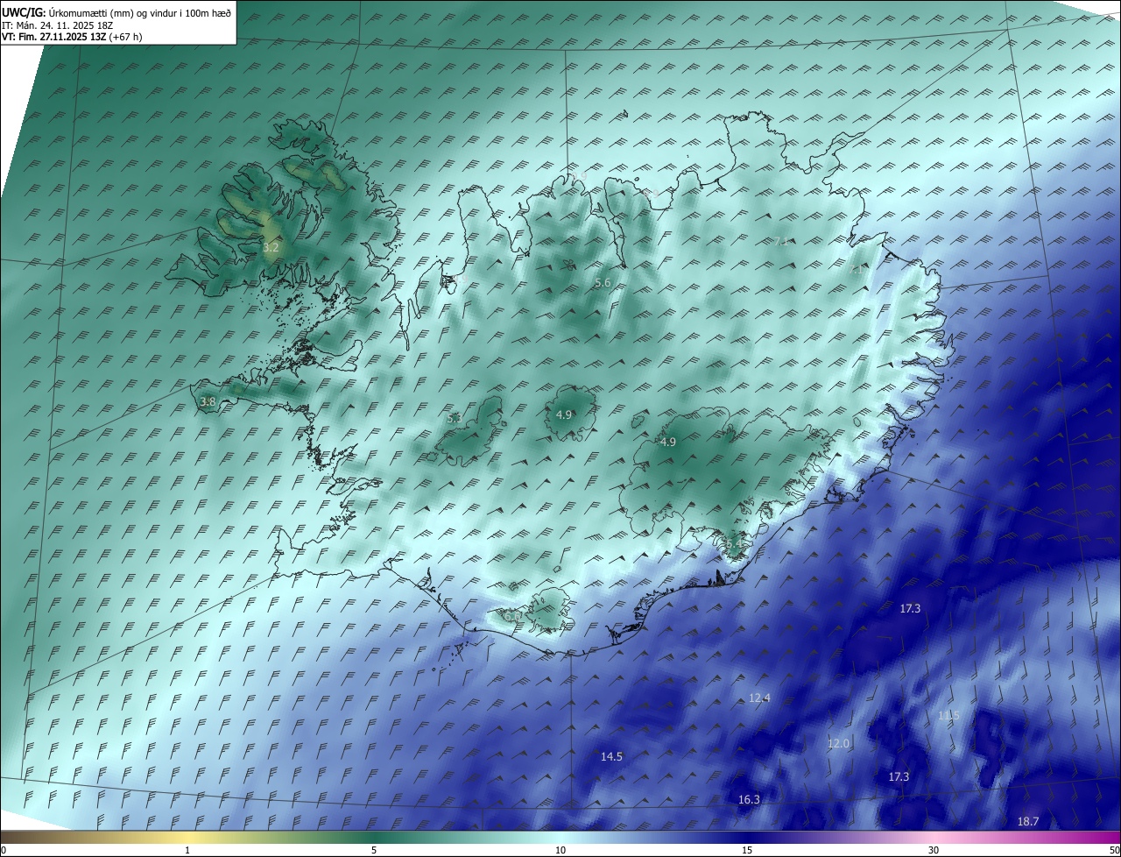Image resolution: width=1121 pixels, height=857 pixels.
Task: Click 4.9 on the largest glacier outline
Action: 668,443
